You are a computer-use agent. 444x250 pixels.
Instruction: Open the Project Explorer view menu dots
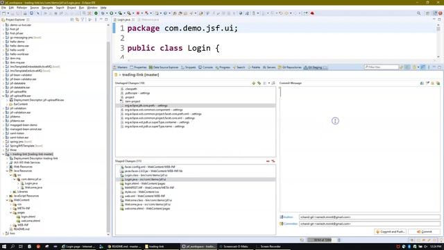pyautogui.click(x=96, y=19)
